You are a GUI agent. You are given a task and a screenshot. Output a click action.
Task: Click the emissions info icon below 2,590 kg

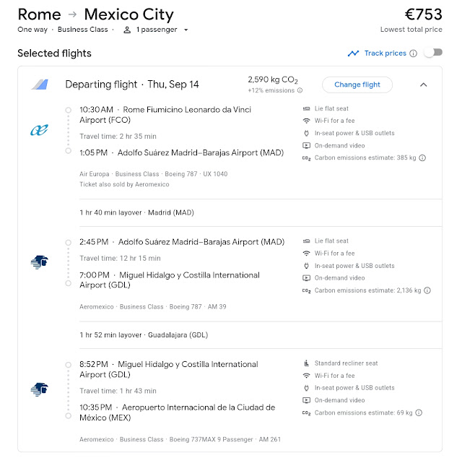300,90
